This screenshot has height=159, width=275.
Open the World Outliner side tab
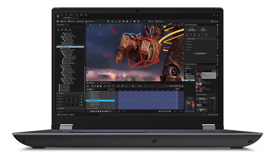(218, 60)
